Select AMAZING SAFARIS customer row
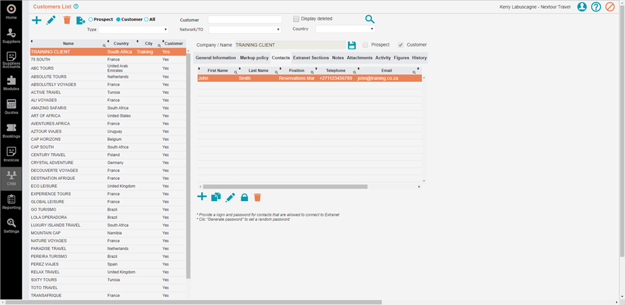The image size is (625, 305). (x=108, y=108)
